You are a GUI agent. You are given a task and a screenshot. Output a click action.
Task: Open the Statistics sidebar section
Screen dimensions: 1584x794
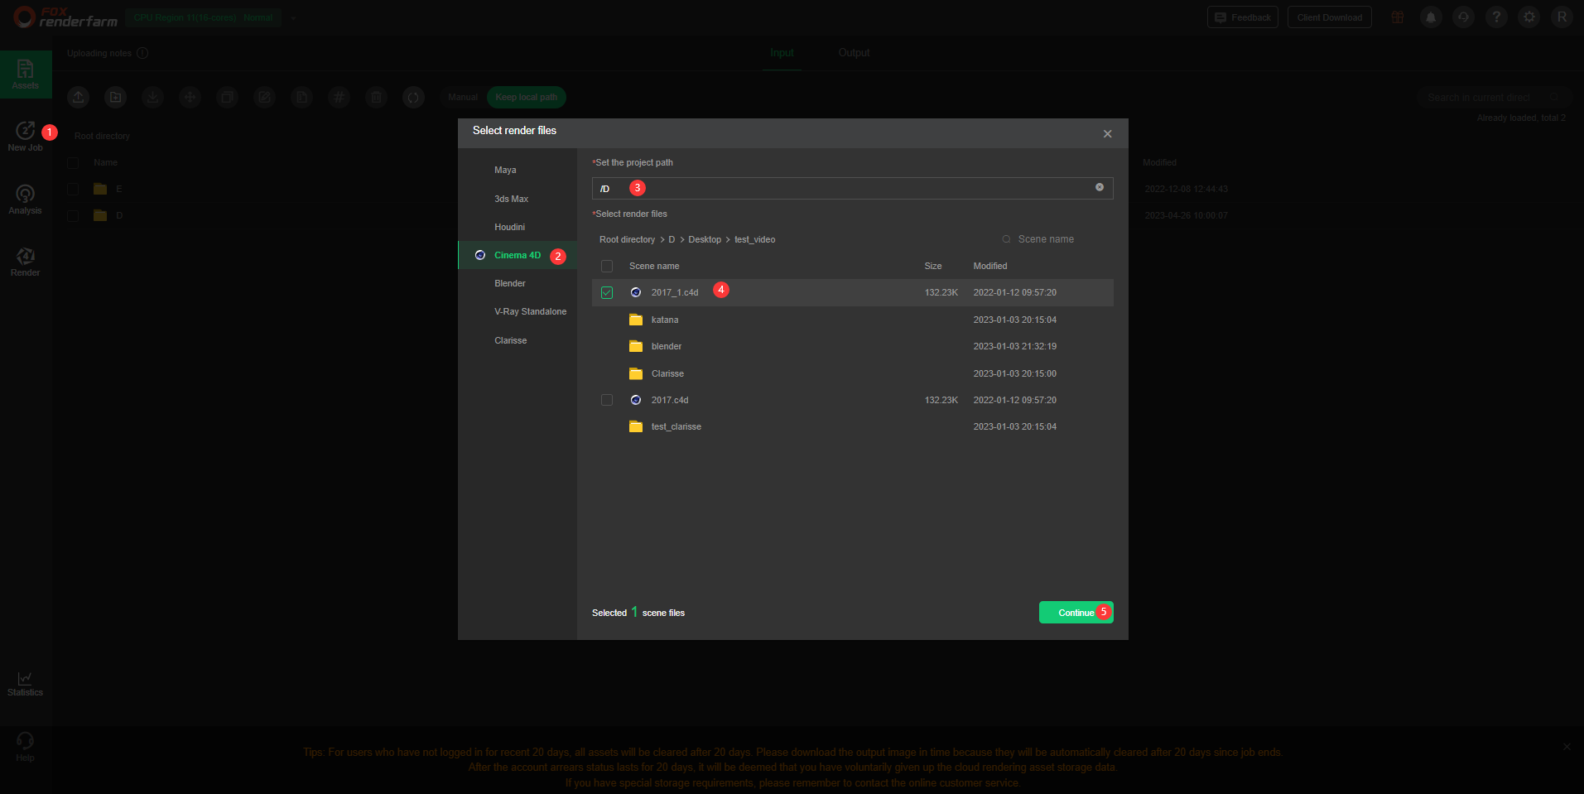click(x=26, y=684)
